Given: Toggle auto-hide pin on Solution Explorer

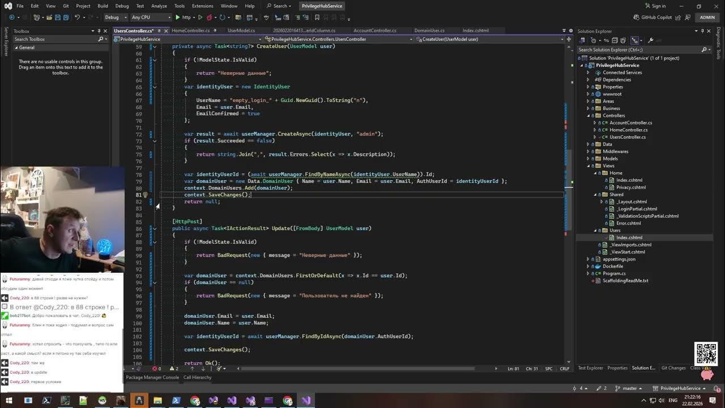Looking at the screenshot, I should click(702, 31).
